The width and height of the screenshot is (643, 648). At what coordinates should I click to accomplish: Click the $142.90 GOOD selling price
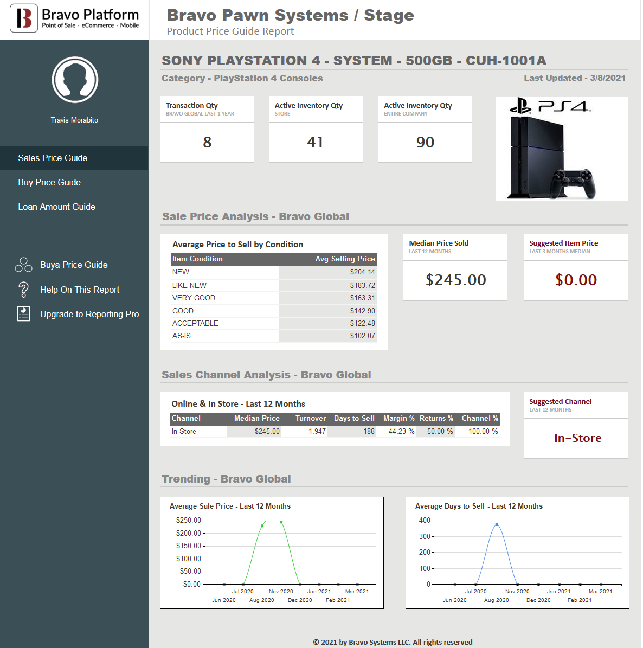pos(362,311)
